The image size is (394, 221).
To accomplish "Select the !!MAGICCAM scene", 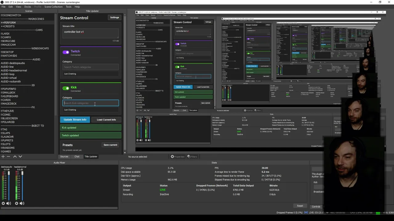I will 28,45.
